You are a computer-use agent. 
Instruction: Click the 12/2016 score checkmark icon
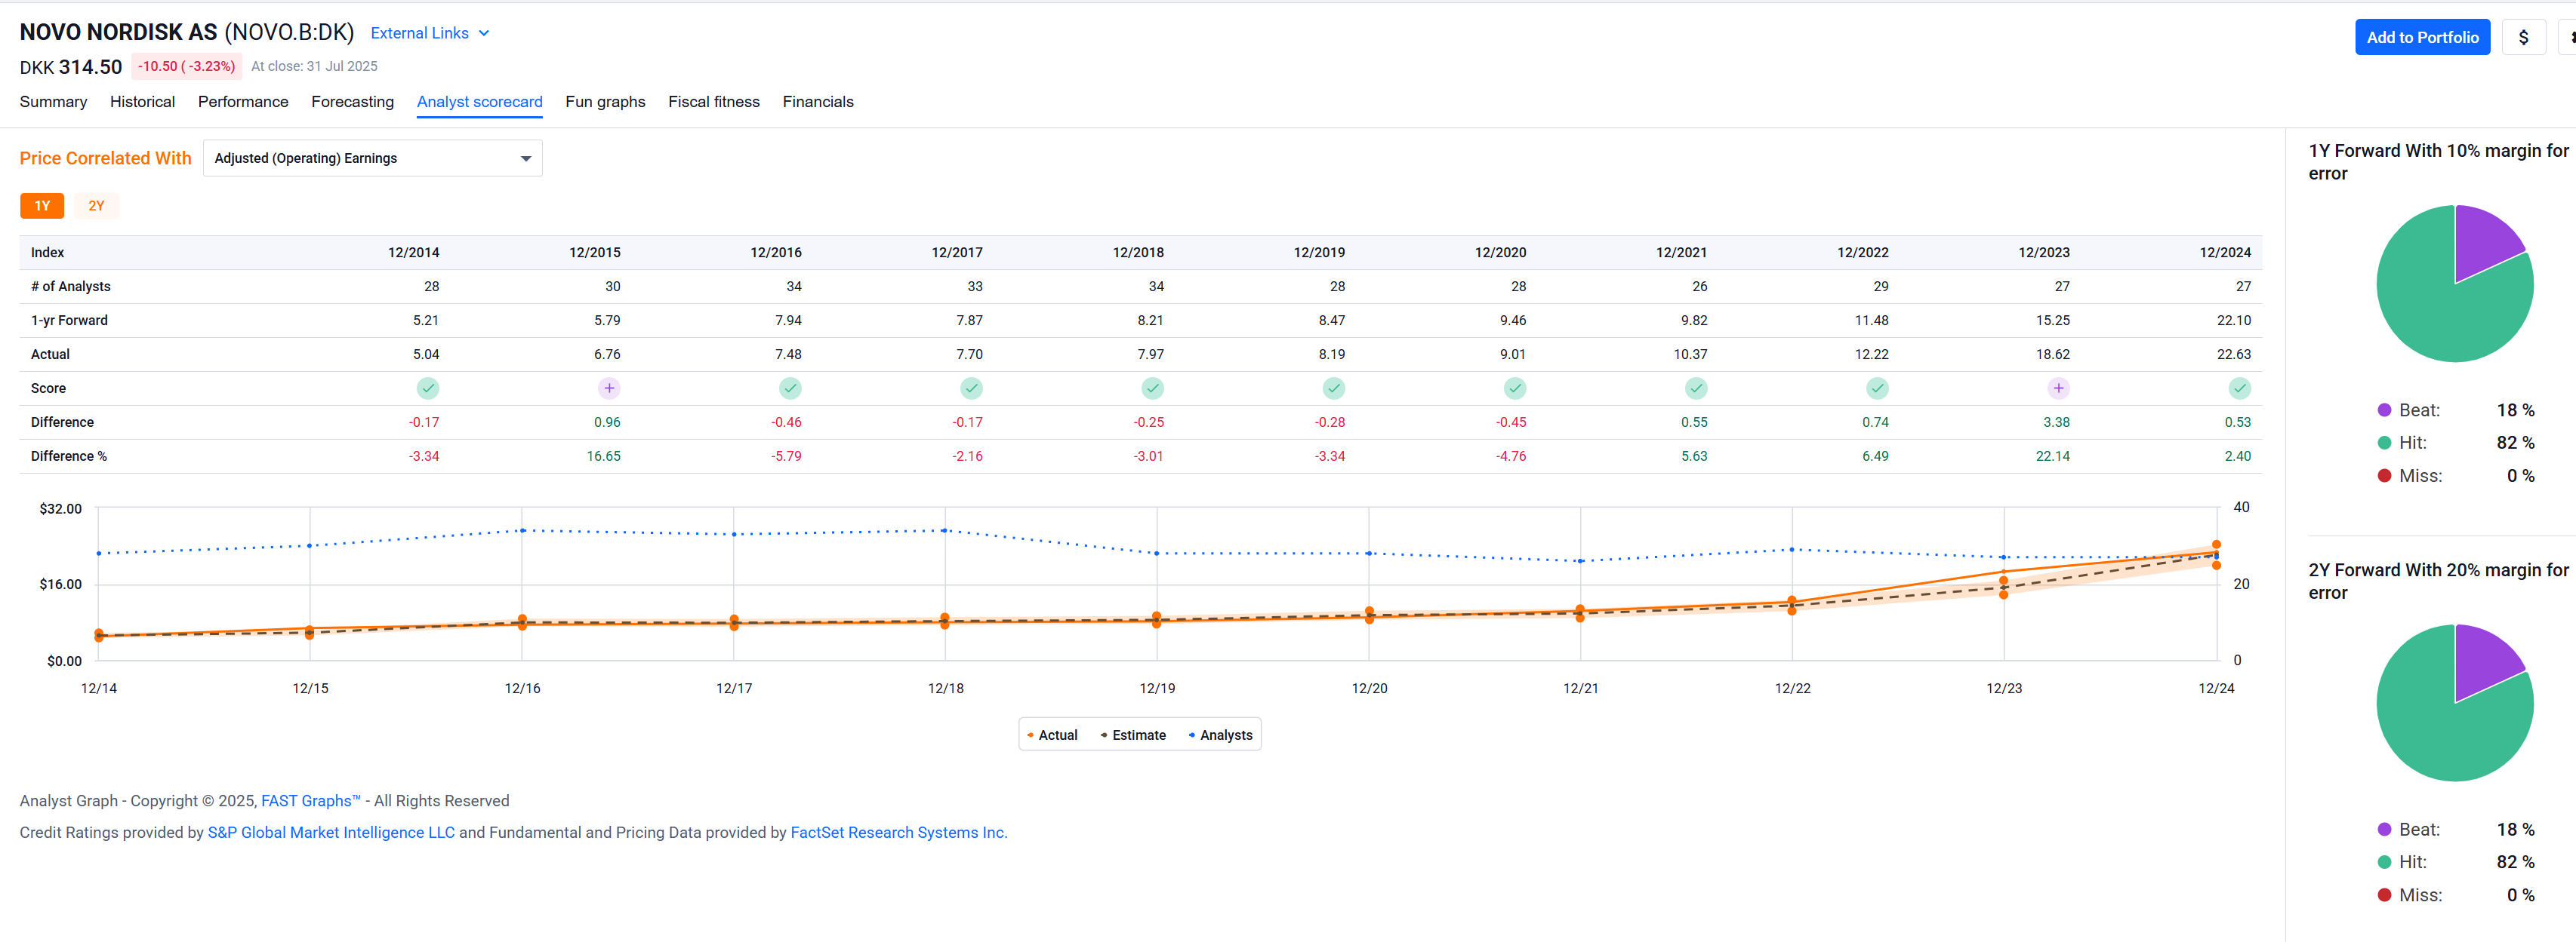(x=790, y=388)
